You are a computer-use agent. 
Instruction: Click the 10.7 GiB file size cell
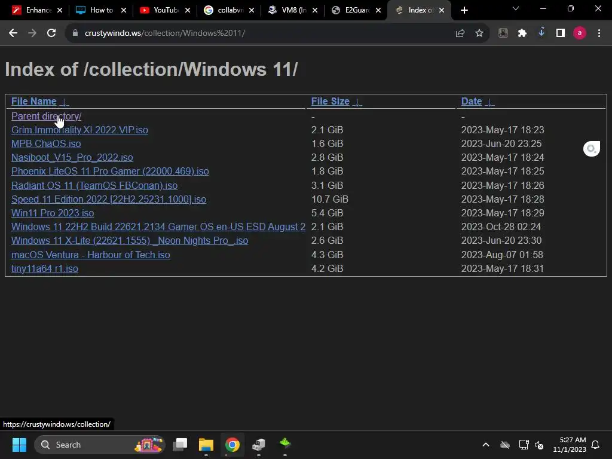[x=330, y=200]
